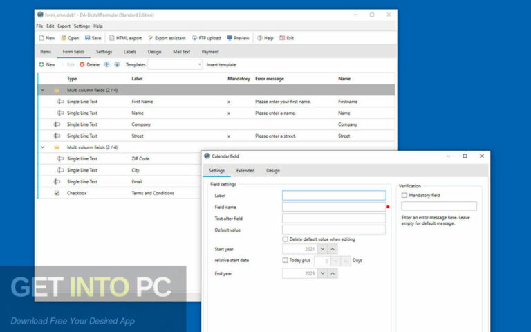Viewport: 531px width, 332px height.
Task: Click the Insert template button
Action: 221,65
